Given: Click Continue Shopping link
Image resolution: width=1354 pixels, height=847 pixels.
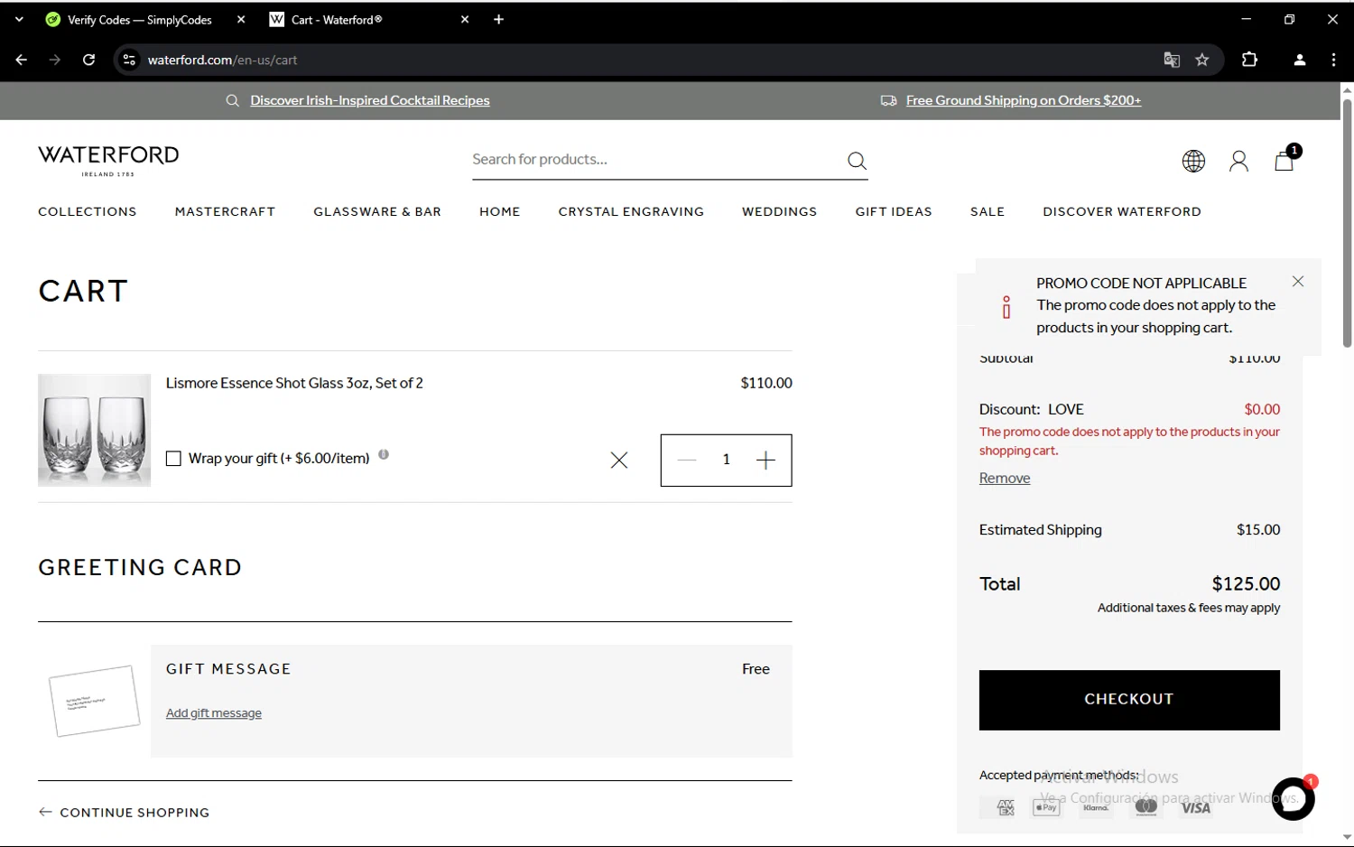Looking at the screenshot, I should click(x=134, y=812).
